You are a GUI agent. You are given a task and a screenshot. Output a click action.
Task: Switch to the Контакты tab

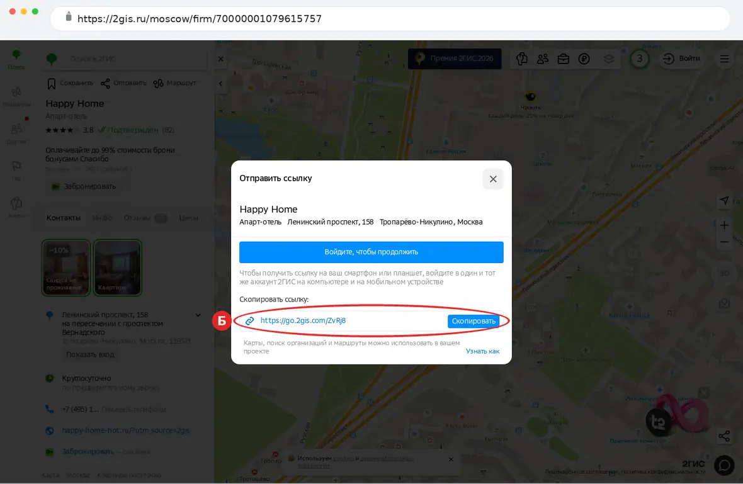click(64, 218)
